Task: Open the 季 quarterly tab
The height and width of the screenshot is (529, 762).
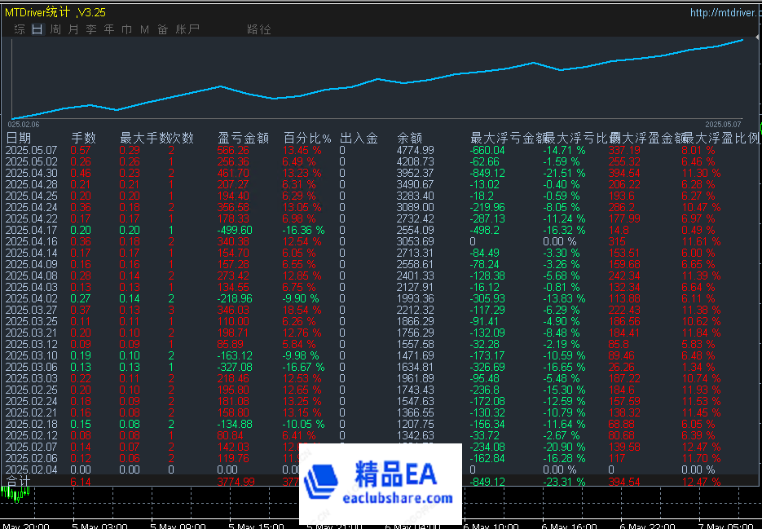Action: tap(91, 29)
